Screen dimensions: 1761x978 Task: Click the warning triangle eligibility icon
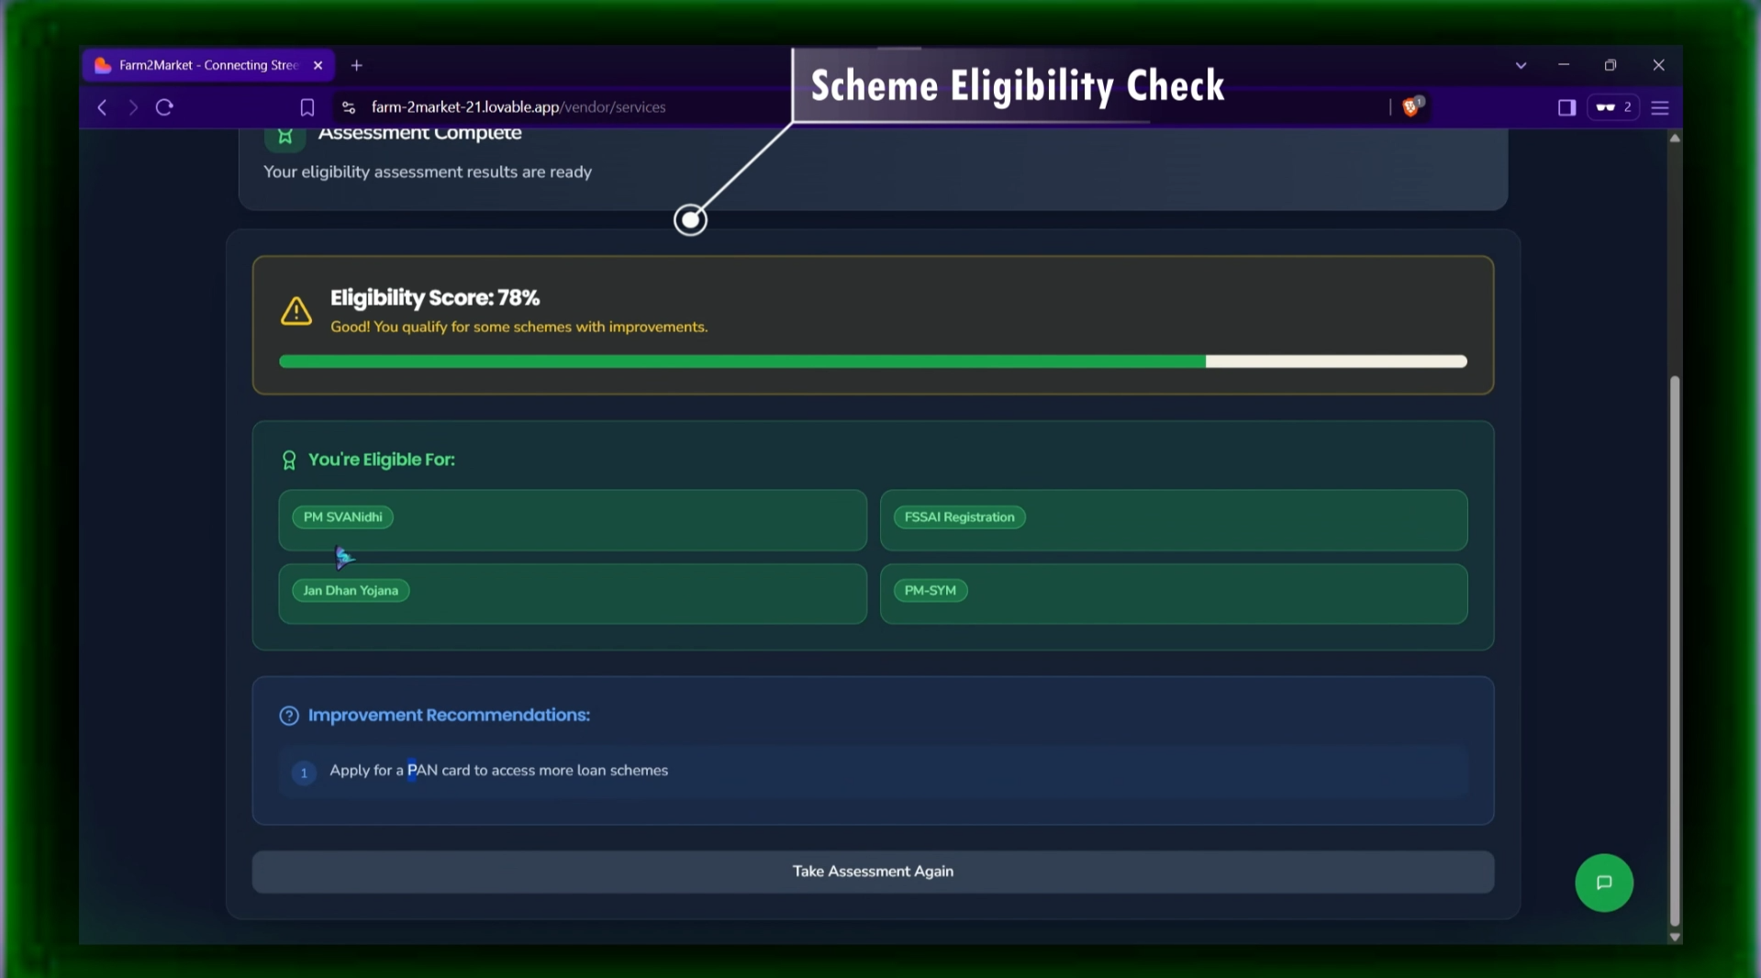[295, 311]
